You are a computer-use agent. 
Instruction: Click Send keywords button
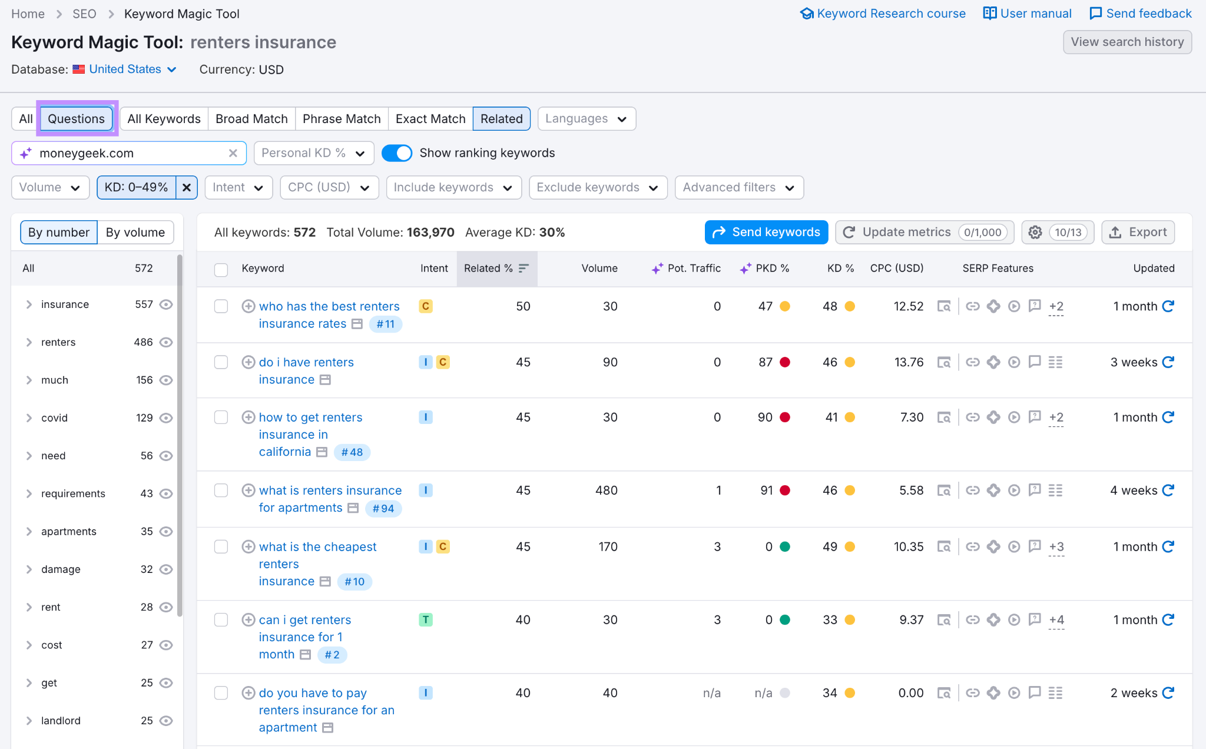(x=766, y=233)
